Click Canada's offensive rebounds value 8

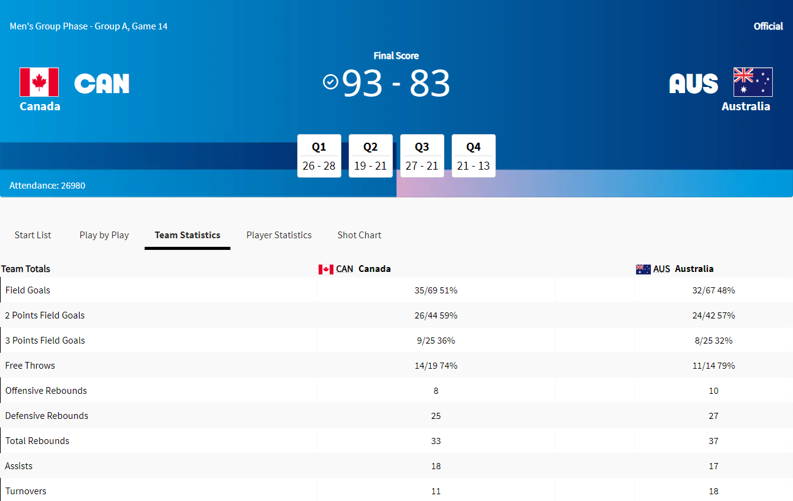point(436,391)
